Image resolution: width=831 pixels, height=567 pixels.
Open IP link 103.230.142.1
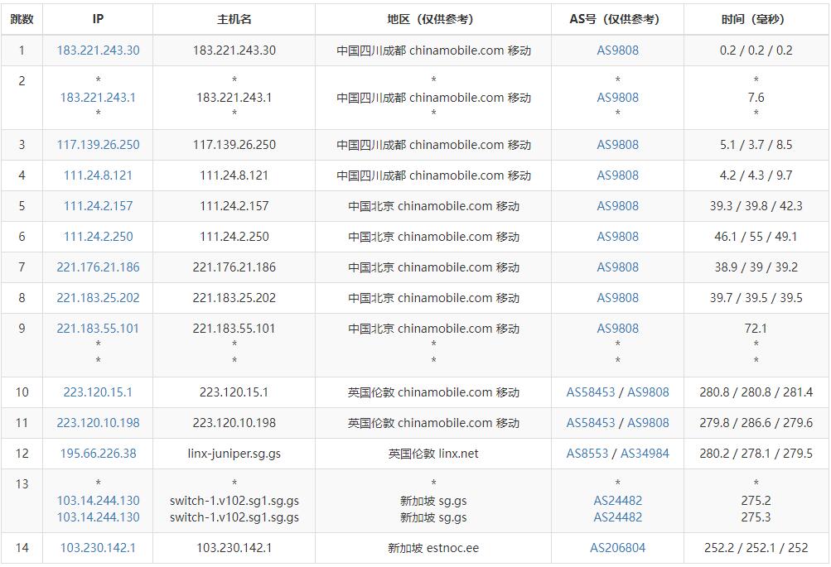[98, 548]
